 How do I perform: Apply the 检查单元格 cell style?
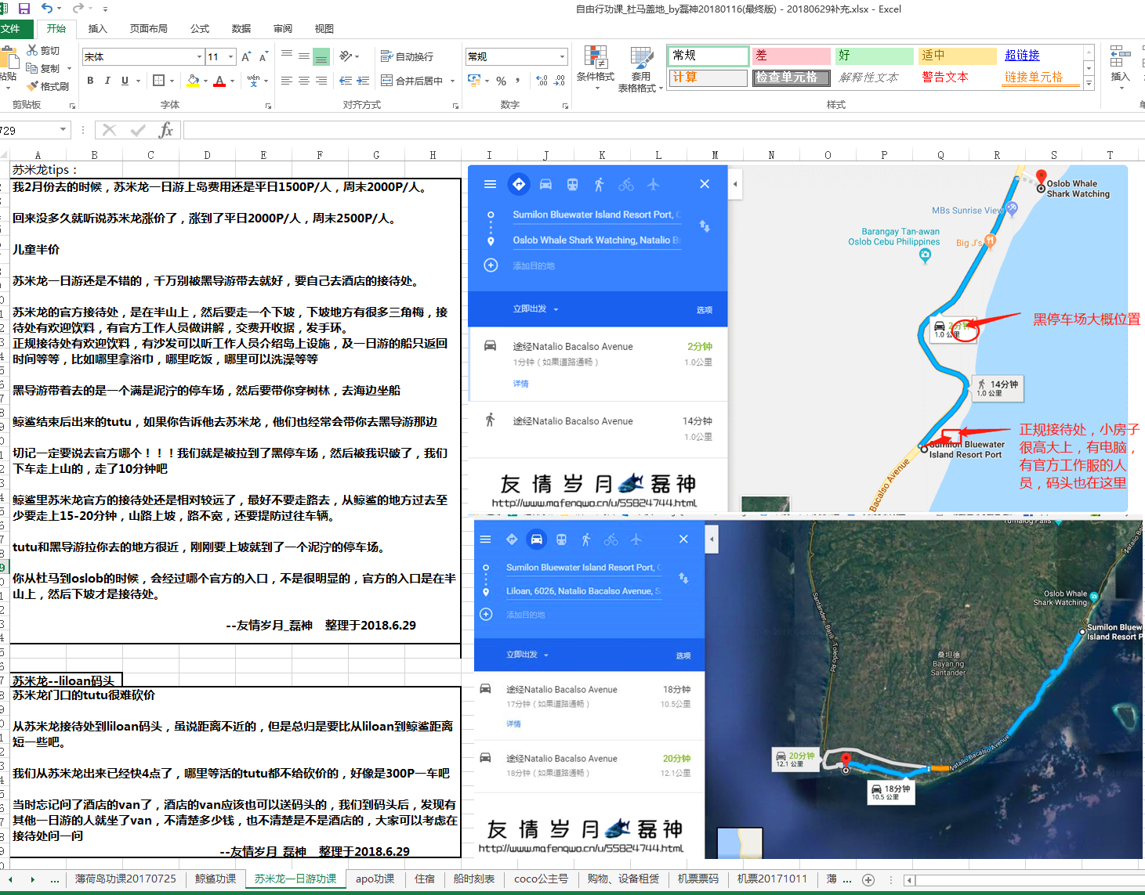[791, 78]
